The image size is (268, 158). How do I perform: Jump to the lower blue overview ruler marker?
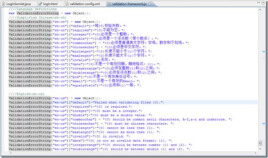(264, 123)
